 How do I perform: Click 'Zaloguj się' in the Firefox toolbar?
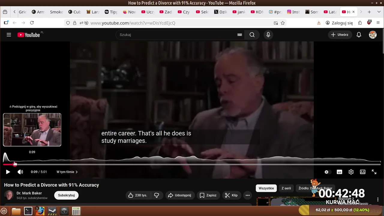point(339,23)
